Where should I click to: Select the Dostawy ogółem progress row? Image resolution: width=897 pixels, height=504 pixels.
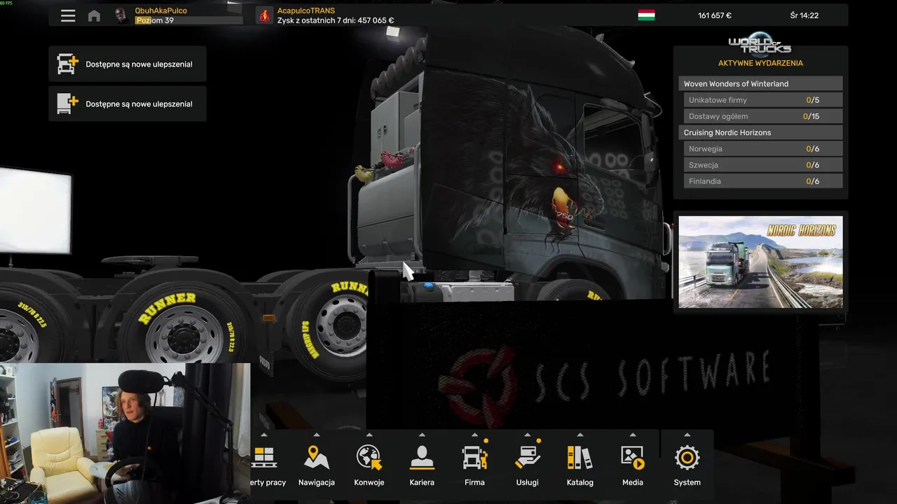763,116
